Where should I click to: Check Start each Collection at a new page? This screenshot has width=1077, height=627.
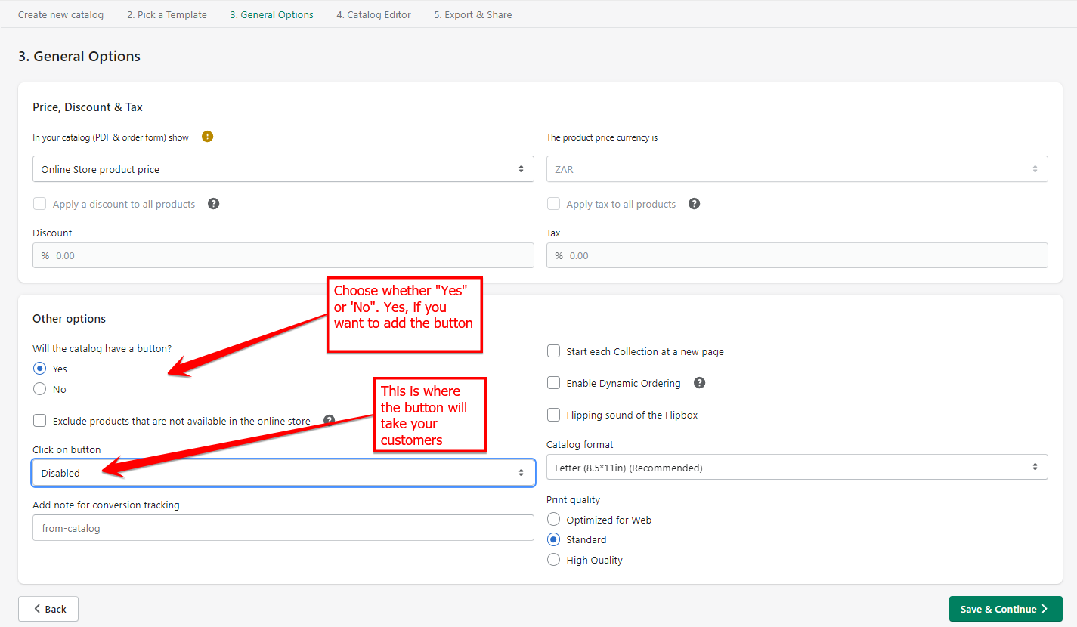pyautogui.click(x=554, y=351)
